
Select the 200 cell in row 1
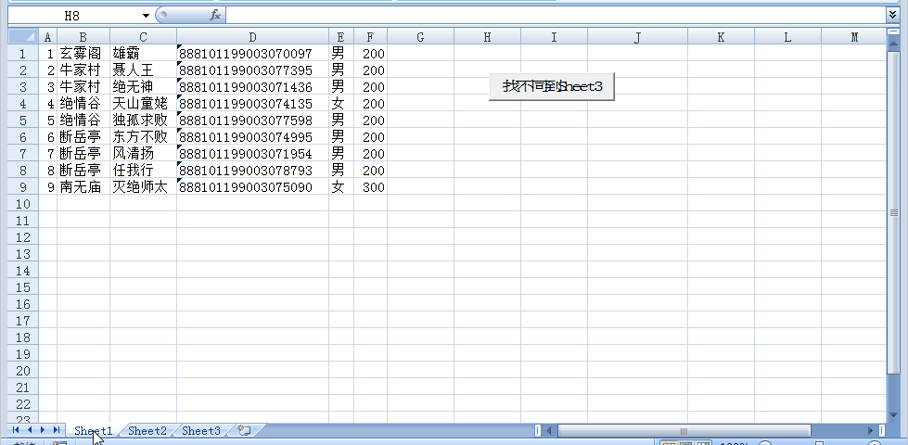pyautogui.click(x=370, y=54)
